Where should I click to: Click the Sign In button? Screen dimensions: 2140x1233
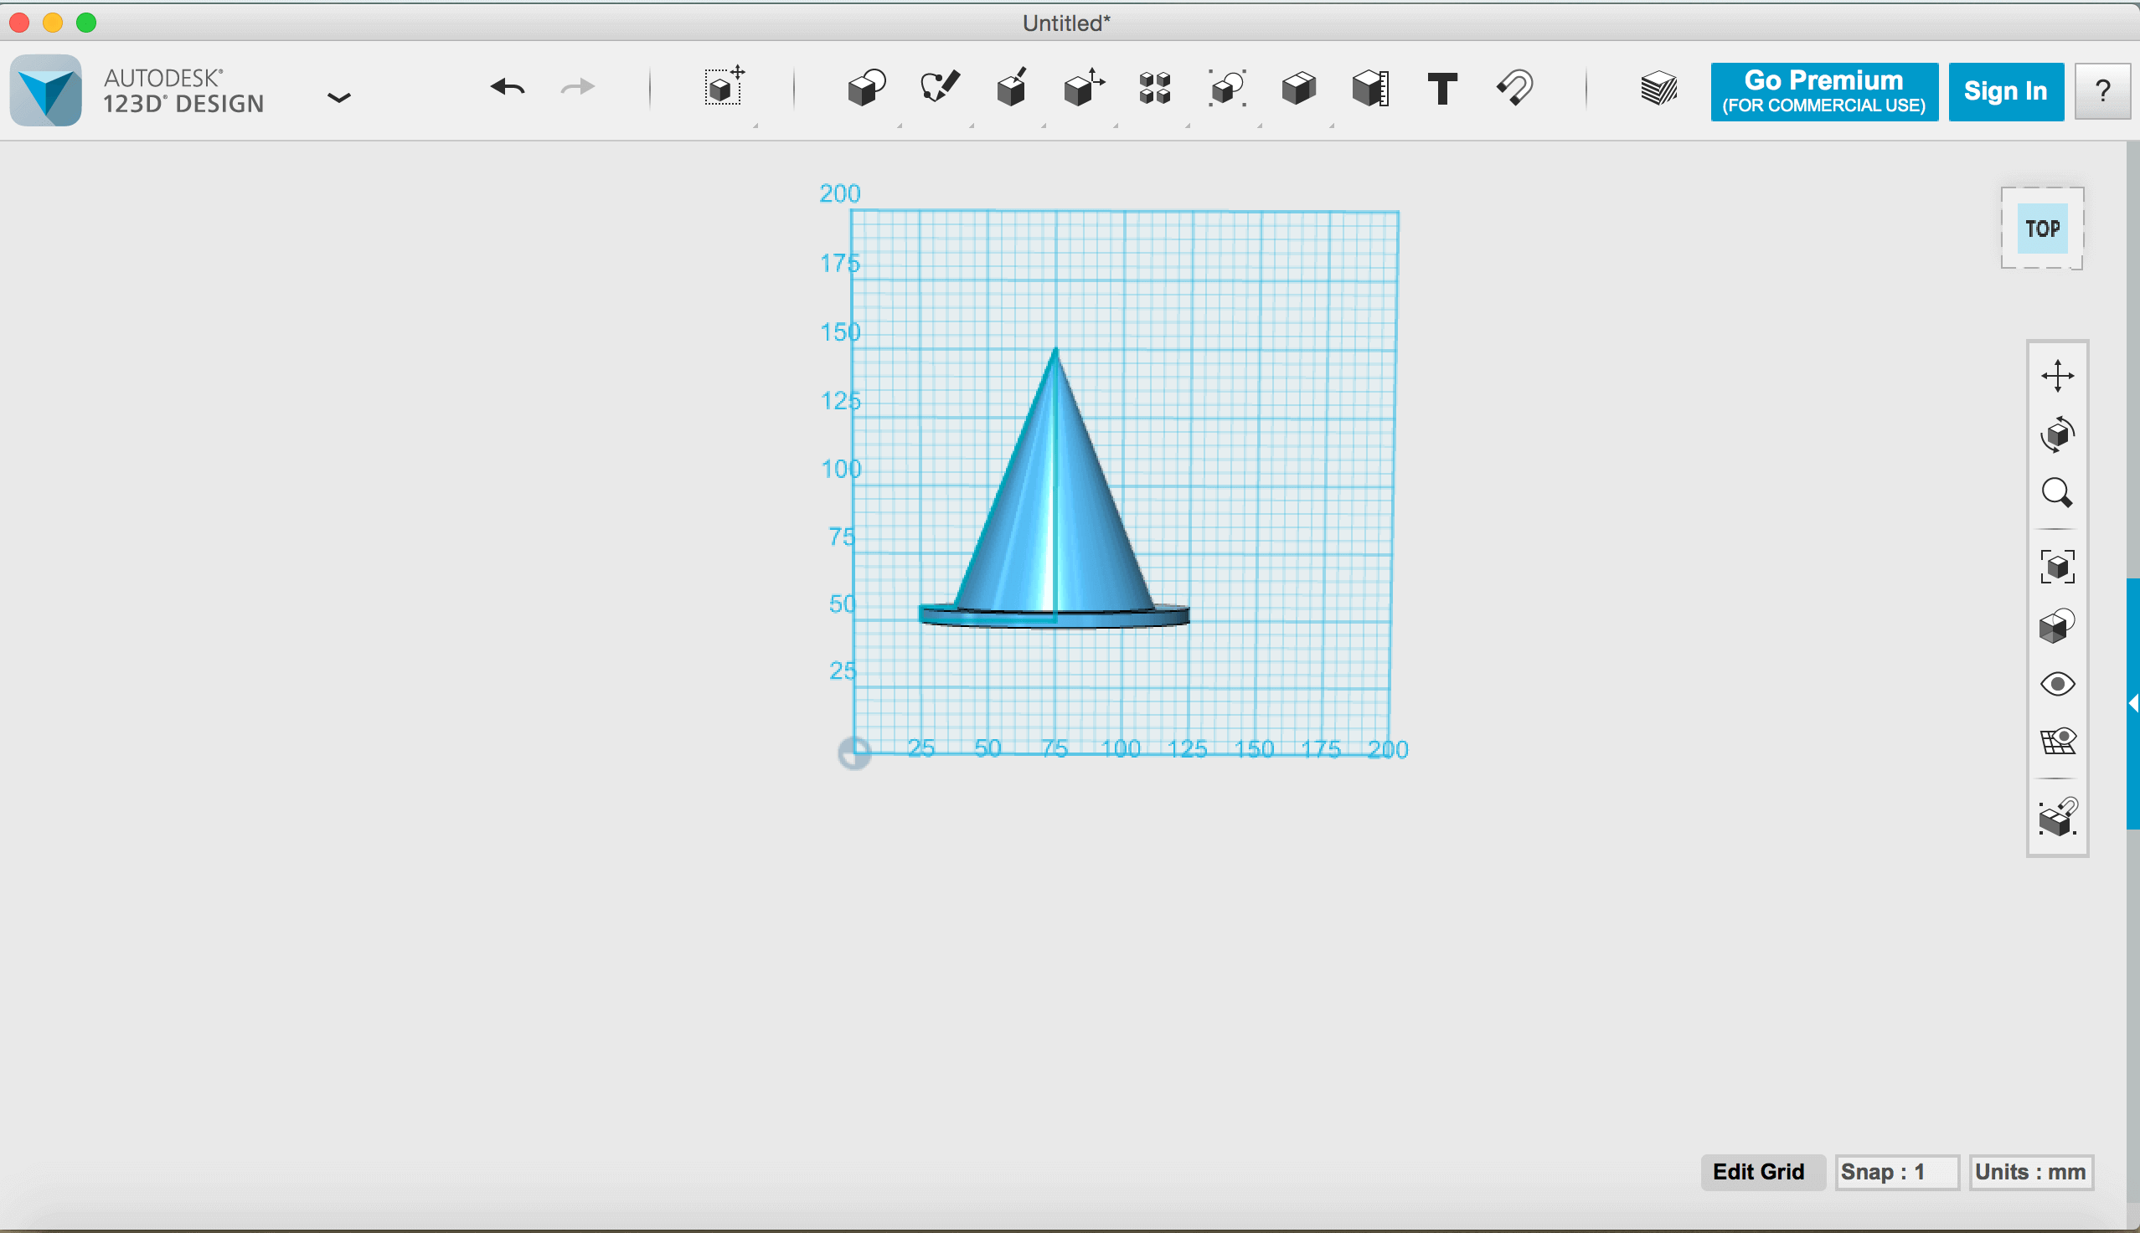[x=2004, y=91]
